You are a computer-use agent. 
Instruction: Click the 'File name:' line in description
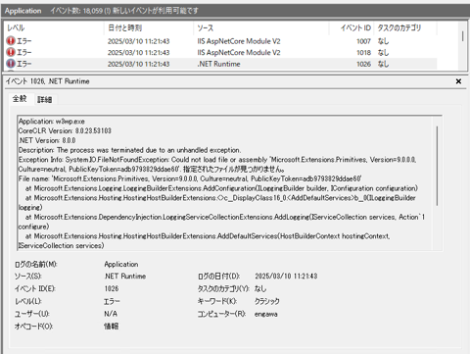[x=190, y=178]
